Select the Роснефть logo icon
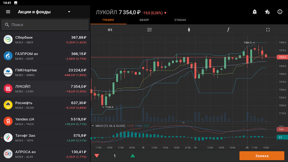The width and height of the screenshot is (288, 162). (8, 105)
